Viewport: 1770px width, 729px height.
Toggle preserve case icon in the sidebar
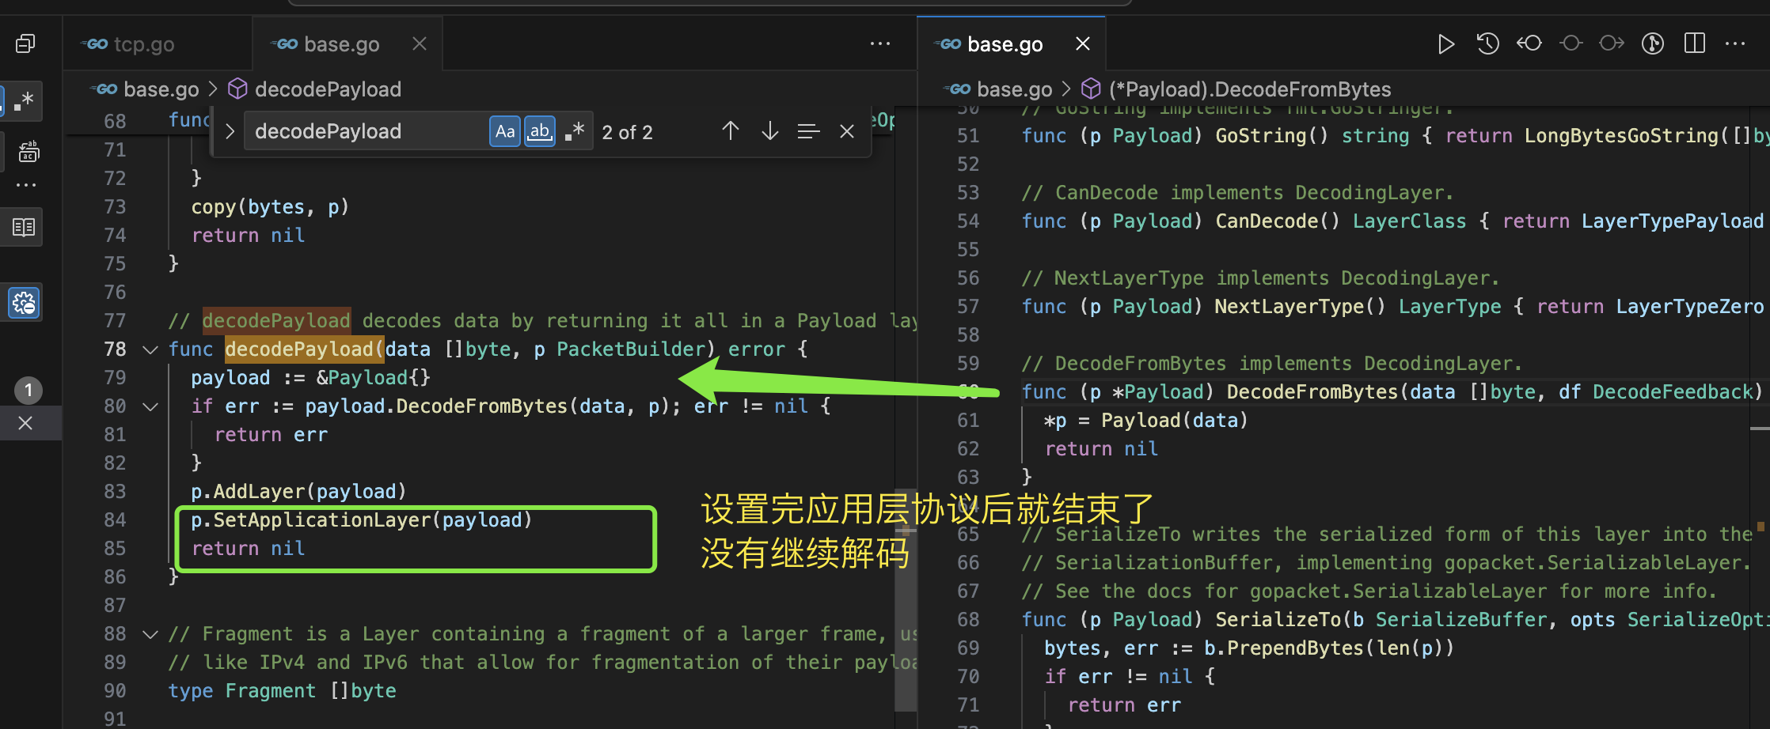click(x=28, y=150)
